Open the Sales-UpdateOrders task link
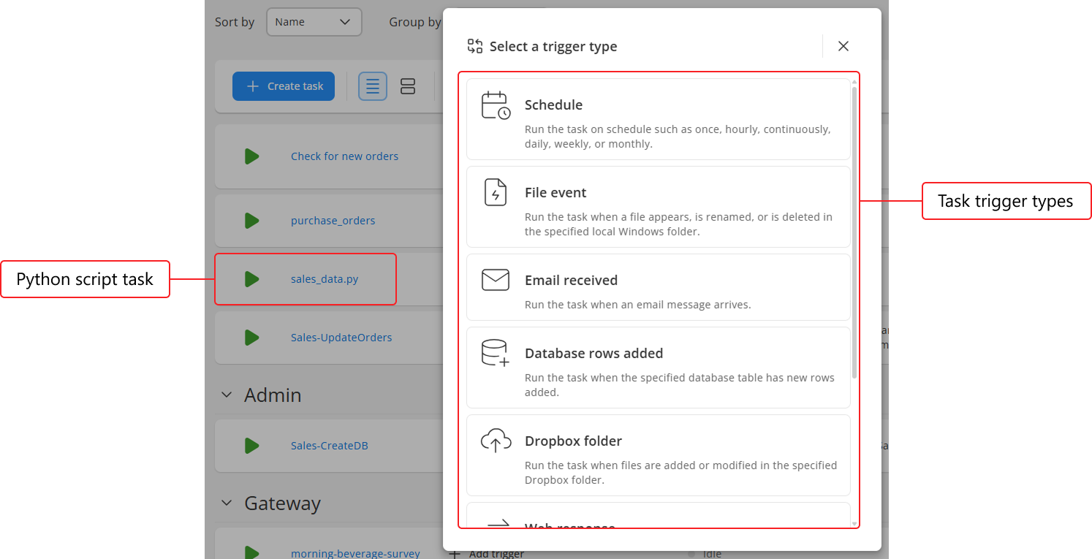Viewport: 1092px width, 559px height. [341, 338]
